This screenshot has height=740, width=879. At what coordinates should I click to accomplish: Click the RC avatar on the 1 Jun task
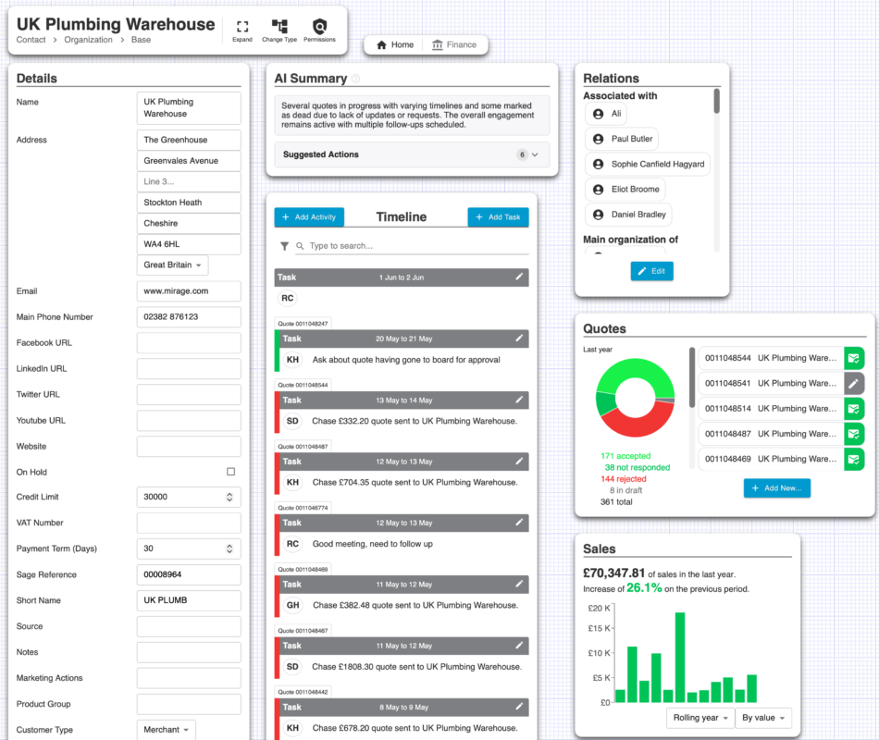click(288, 298)
